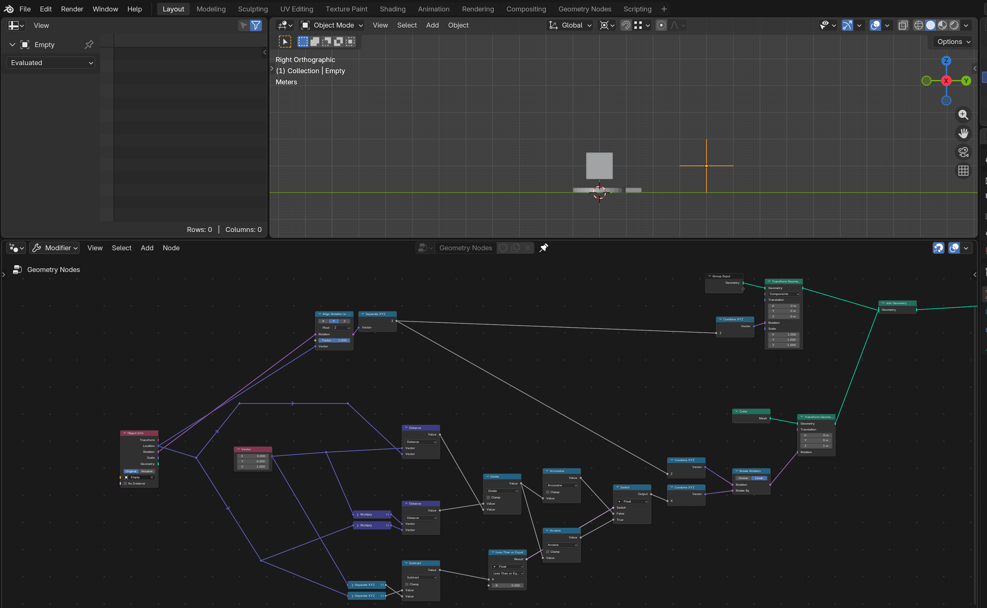Open the Render menu
The height and width of the screenshot is (608, 987).
(x=72, y=9)
